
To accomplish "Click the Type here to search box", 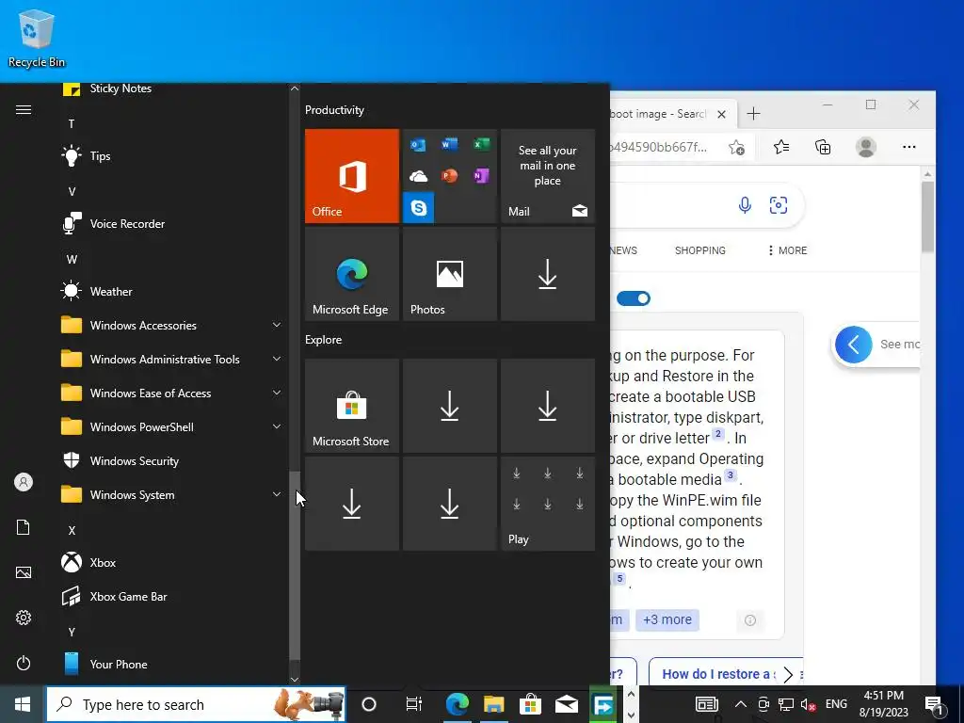I will (x=197, y=704).
